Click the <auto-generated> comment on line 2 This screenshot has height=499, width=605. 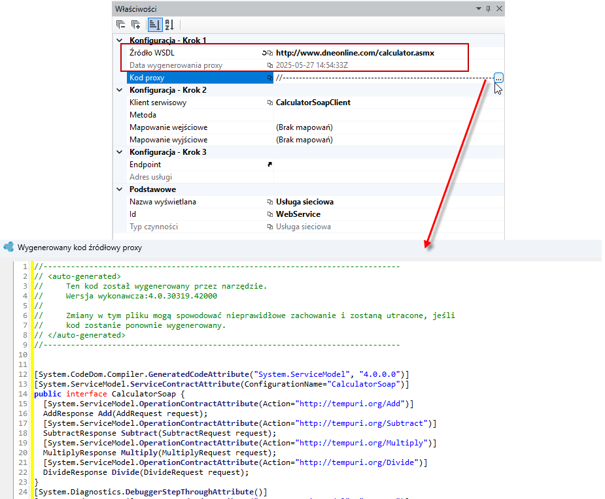tap(84, 276)
